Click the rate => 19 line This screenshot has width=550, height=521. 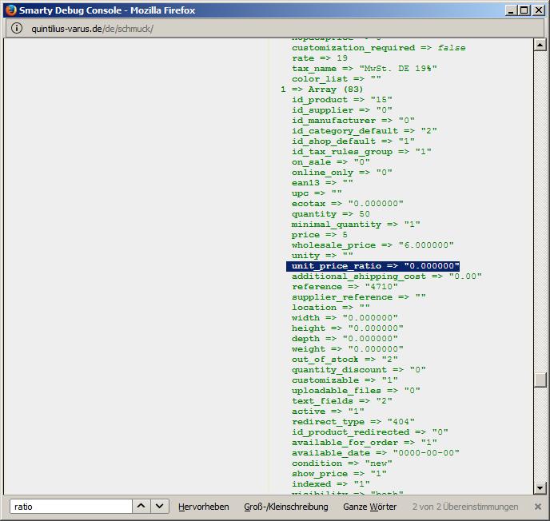pyautogui.click(x=320, y=58)
